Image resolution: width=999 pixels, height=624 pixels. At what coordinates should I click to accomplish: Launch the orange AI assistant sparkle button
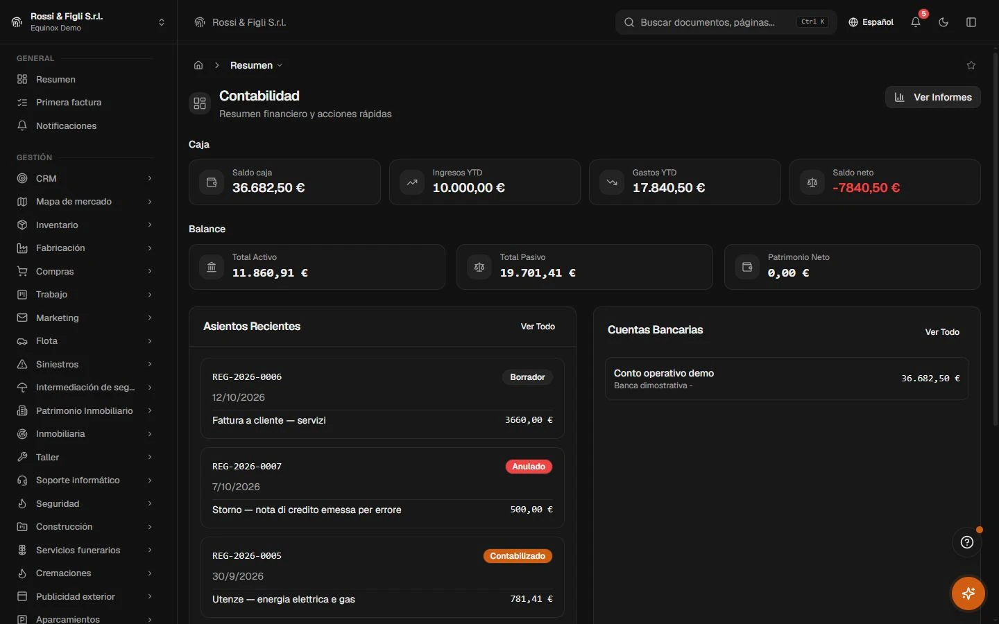(x=968, y=593)
